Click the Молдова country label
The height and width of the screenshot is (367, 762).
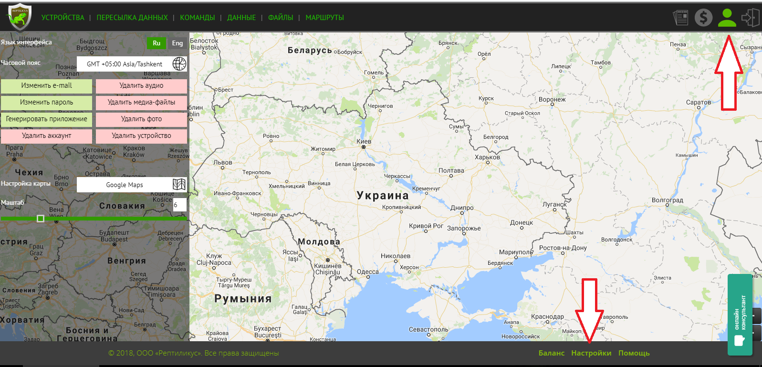click(319, 241)
